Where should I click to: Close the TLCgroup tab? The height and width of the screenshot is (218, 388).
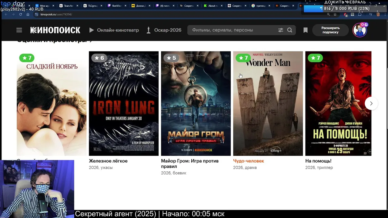tap(101, 6)
